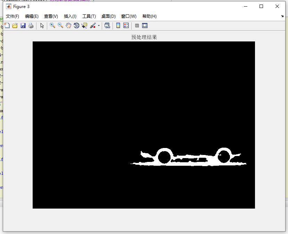Click the plot title 预处理结果
The height and width of the screenshot is (234, 288).
[x=144, y=37]
